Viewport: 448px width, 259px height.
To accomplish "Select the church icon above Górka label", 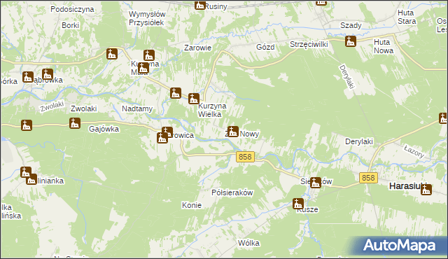I will click(x=28, y=77).
